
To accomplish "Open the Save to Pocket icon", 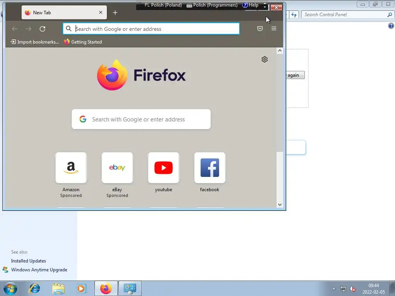I will click(x=260, y=29).
